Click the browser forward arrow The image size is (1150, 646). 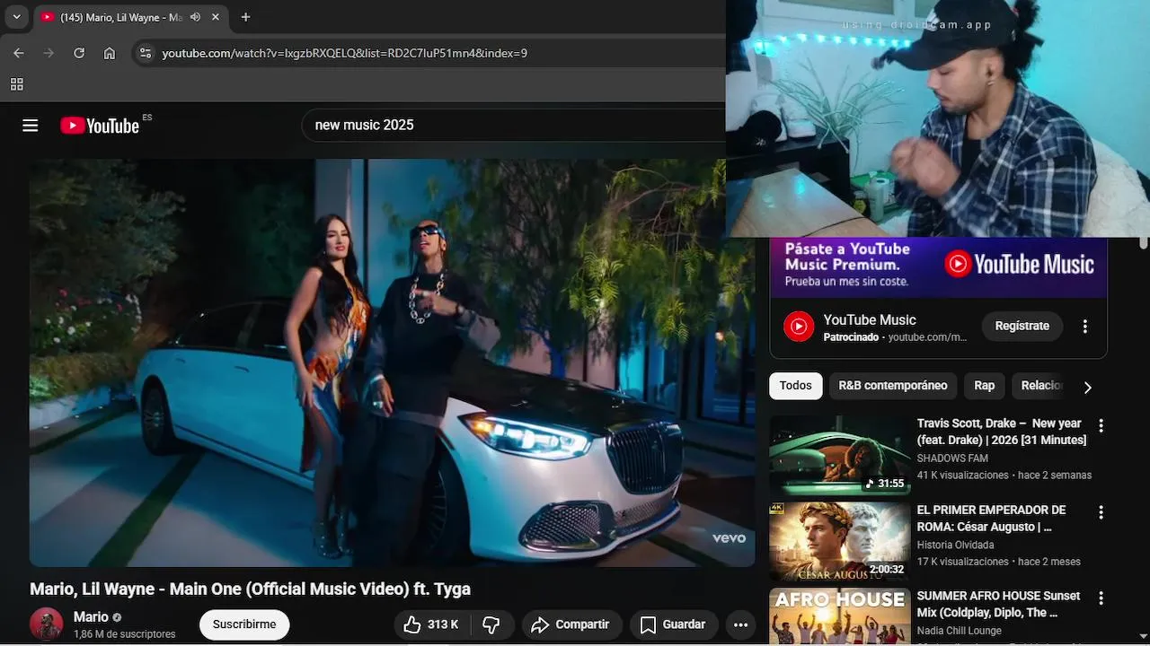49,53
